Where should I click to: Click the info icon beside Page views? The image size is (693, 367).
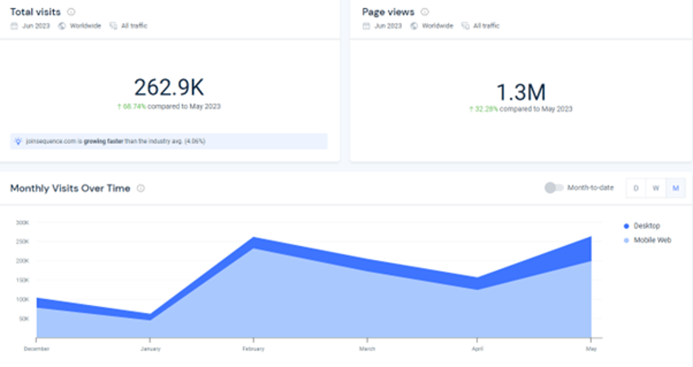[425, 12]
